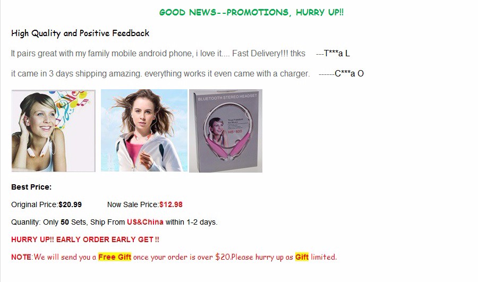Click the High Quality and Positive Feedback heading
The height and width of the screenshot is (282, 478).
[x=80, y=33]
